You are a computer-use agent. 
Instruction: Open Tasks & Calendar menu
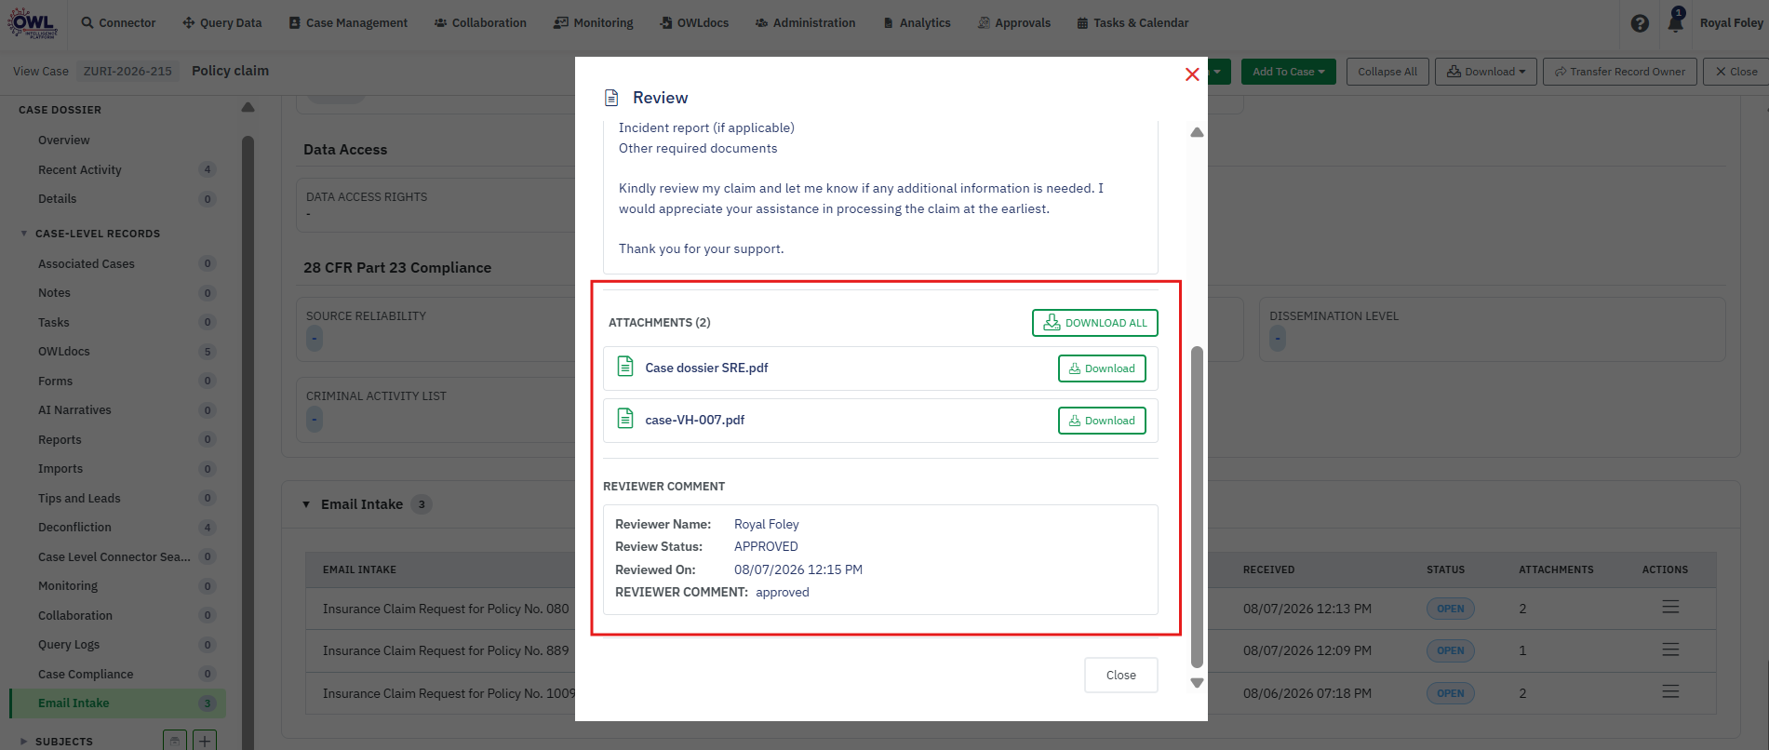pyautogui.click(x=1132, y=23)
